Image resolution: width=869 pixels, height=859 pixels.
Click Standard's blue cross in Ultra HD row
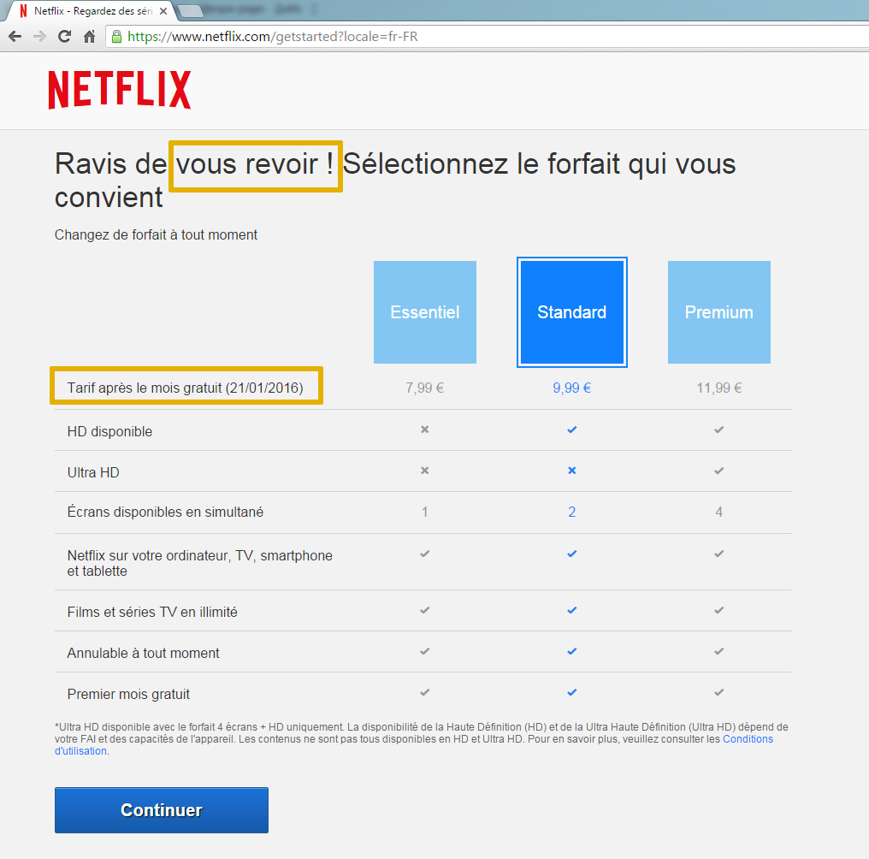[572, 471]
